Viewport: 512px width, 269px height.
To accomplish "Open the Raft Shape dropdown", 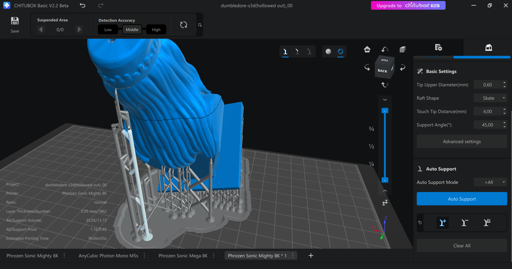I will coord(490,98).
